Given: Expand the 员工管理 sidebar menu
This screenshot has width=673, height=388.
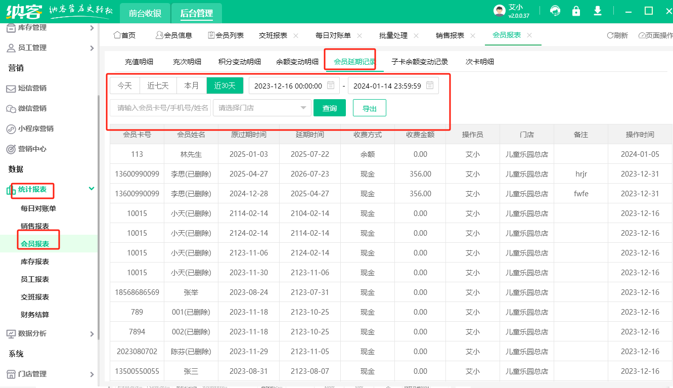Looking at the screenshot, I should (x=92, y=48).
